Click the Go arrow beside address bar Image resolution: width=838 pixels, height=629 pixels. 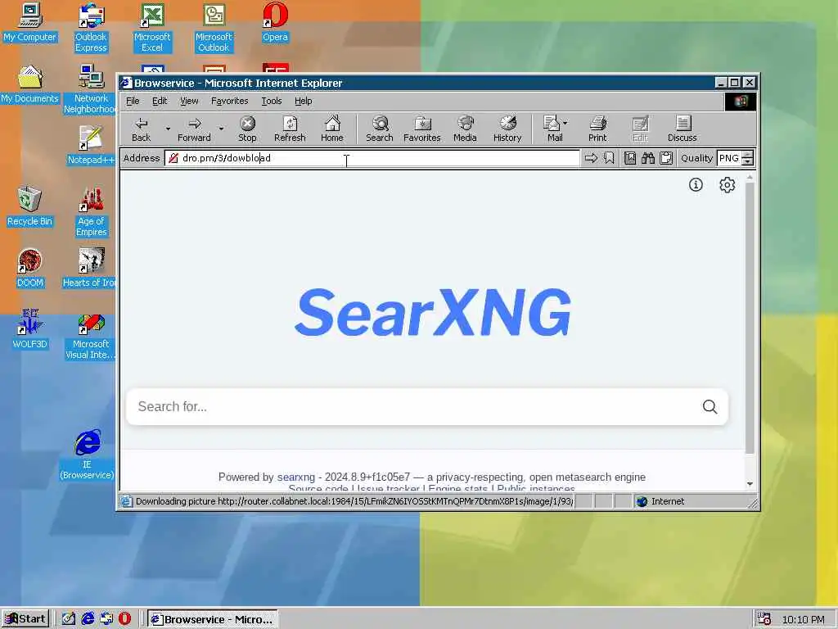pos(591,158)
